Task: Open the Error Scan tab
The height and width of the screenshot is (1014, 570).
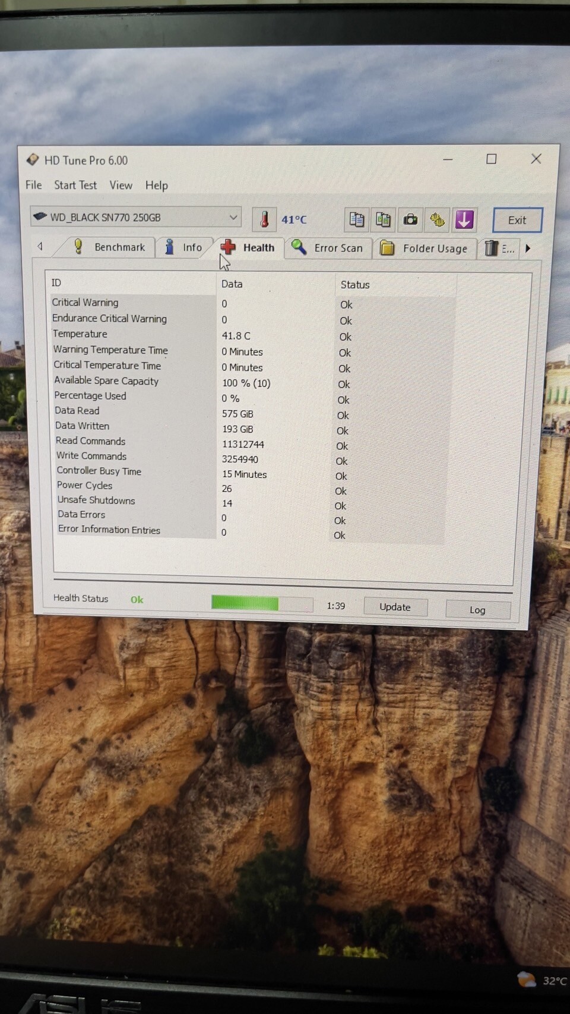Action: pyautogui.click(x=328, y=248)
